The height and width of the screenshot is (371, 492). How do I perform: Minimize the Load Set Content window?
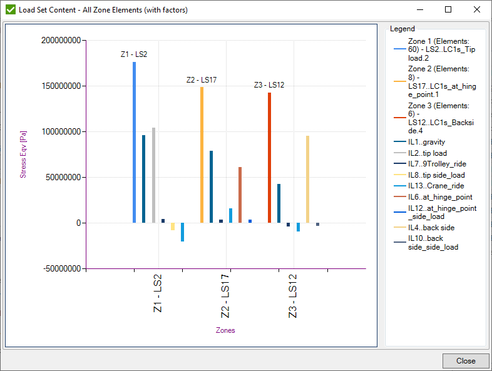click(x=419, y=9)
